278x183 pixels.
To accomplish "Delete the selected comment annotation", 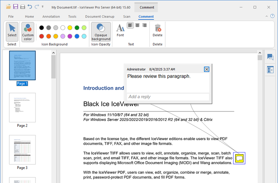I will [158, 31].
